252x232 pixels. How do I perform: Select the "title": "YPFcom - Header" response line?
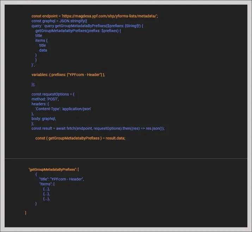click(61, 179)
